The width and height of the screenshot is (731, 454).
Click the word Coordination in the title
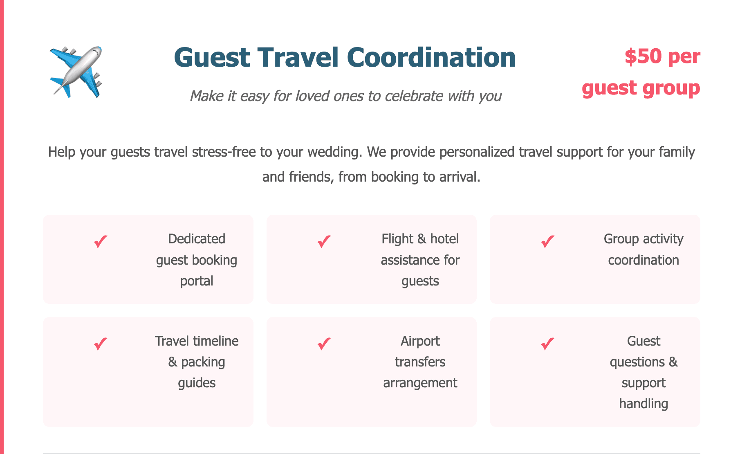431,57
